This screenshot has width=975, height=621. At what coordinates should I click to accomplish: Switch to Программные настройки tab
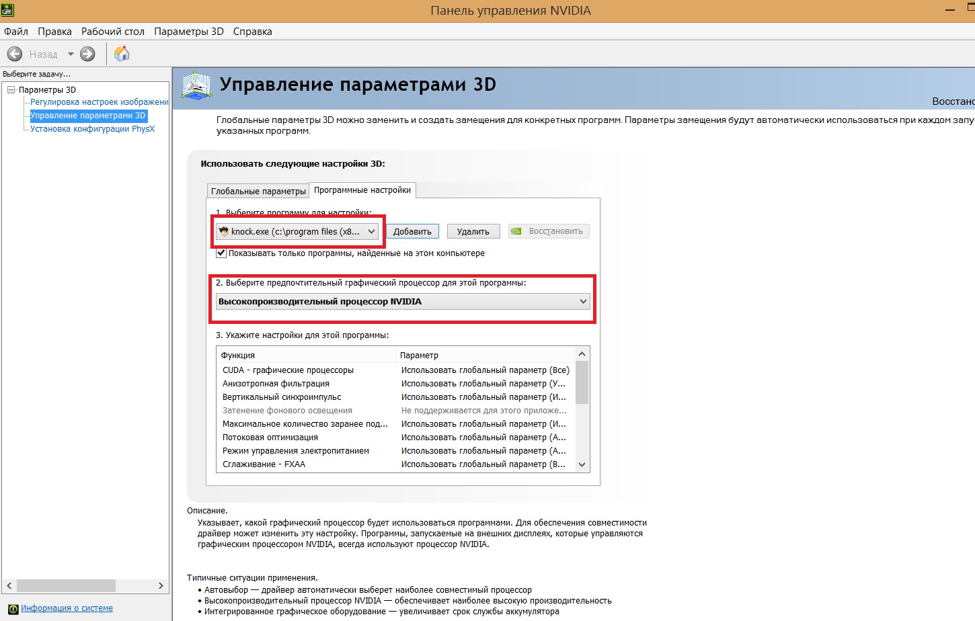tap(362, 190)
